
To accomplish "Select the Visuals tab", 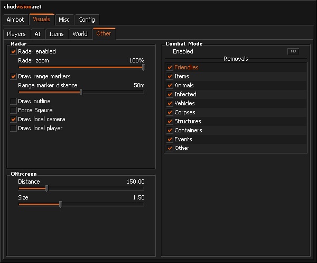I will [x=42, y=19].
